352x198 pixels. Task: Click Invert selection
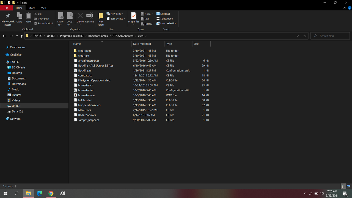pos(166,23)
